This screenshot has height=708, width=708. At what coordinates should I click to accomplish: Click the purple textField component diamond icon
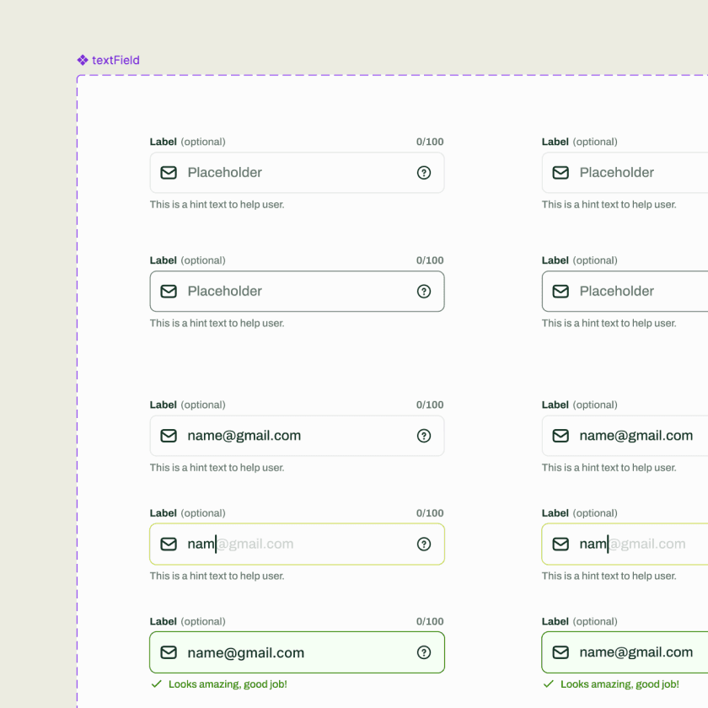point(83,60)
